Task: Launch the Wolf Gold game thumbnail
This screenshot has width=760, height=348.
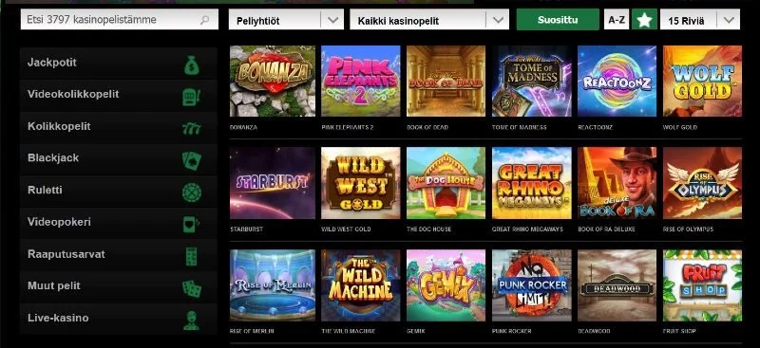Action: 702,81
